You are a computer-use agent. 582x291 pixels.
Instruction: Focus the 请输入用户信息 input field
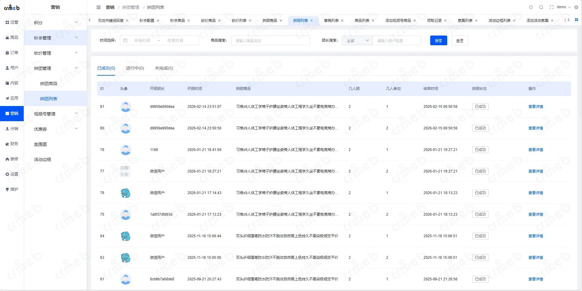coord(397,40)
